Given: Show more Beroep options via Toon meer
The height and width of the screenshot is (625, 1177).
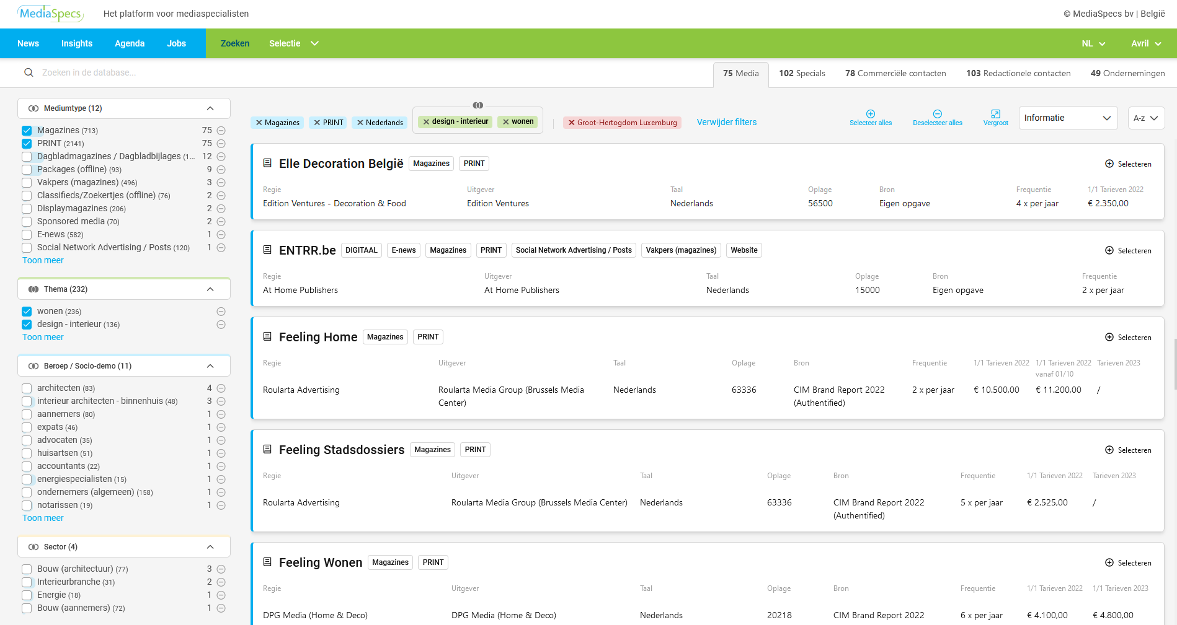Looking at the screenshot, I should pos(43,518).
